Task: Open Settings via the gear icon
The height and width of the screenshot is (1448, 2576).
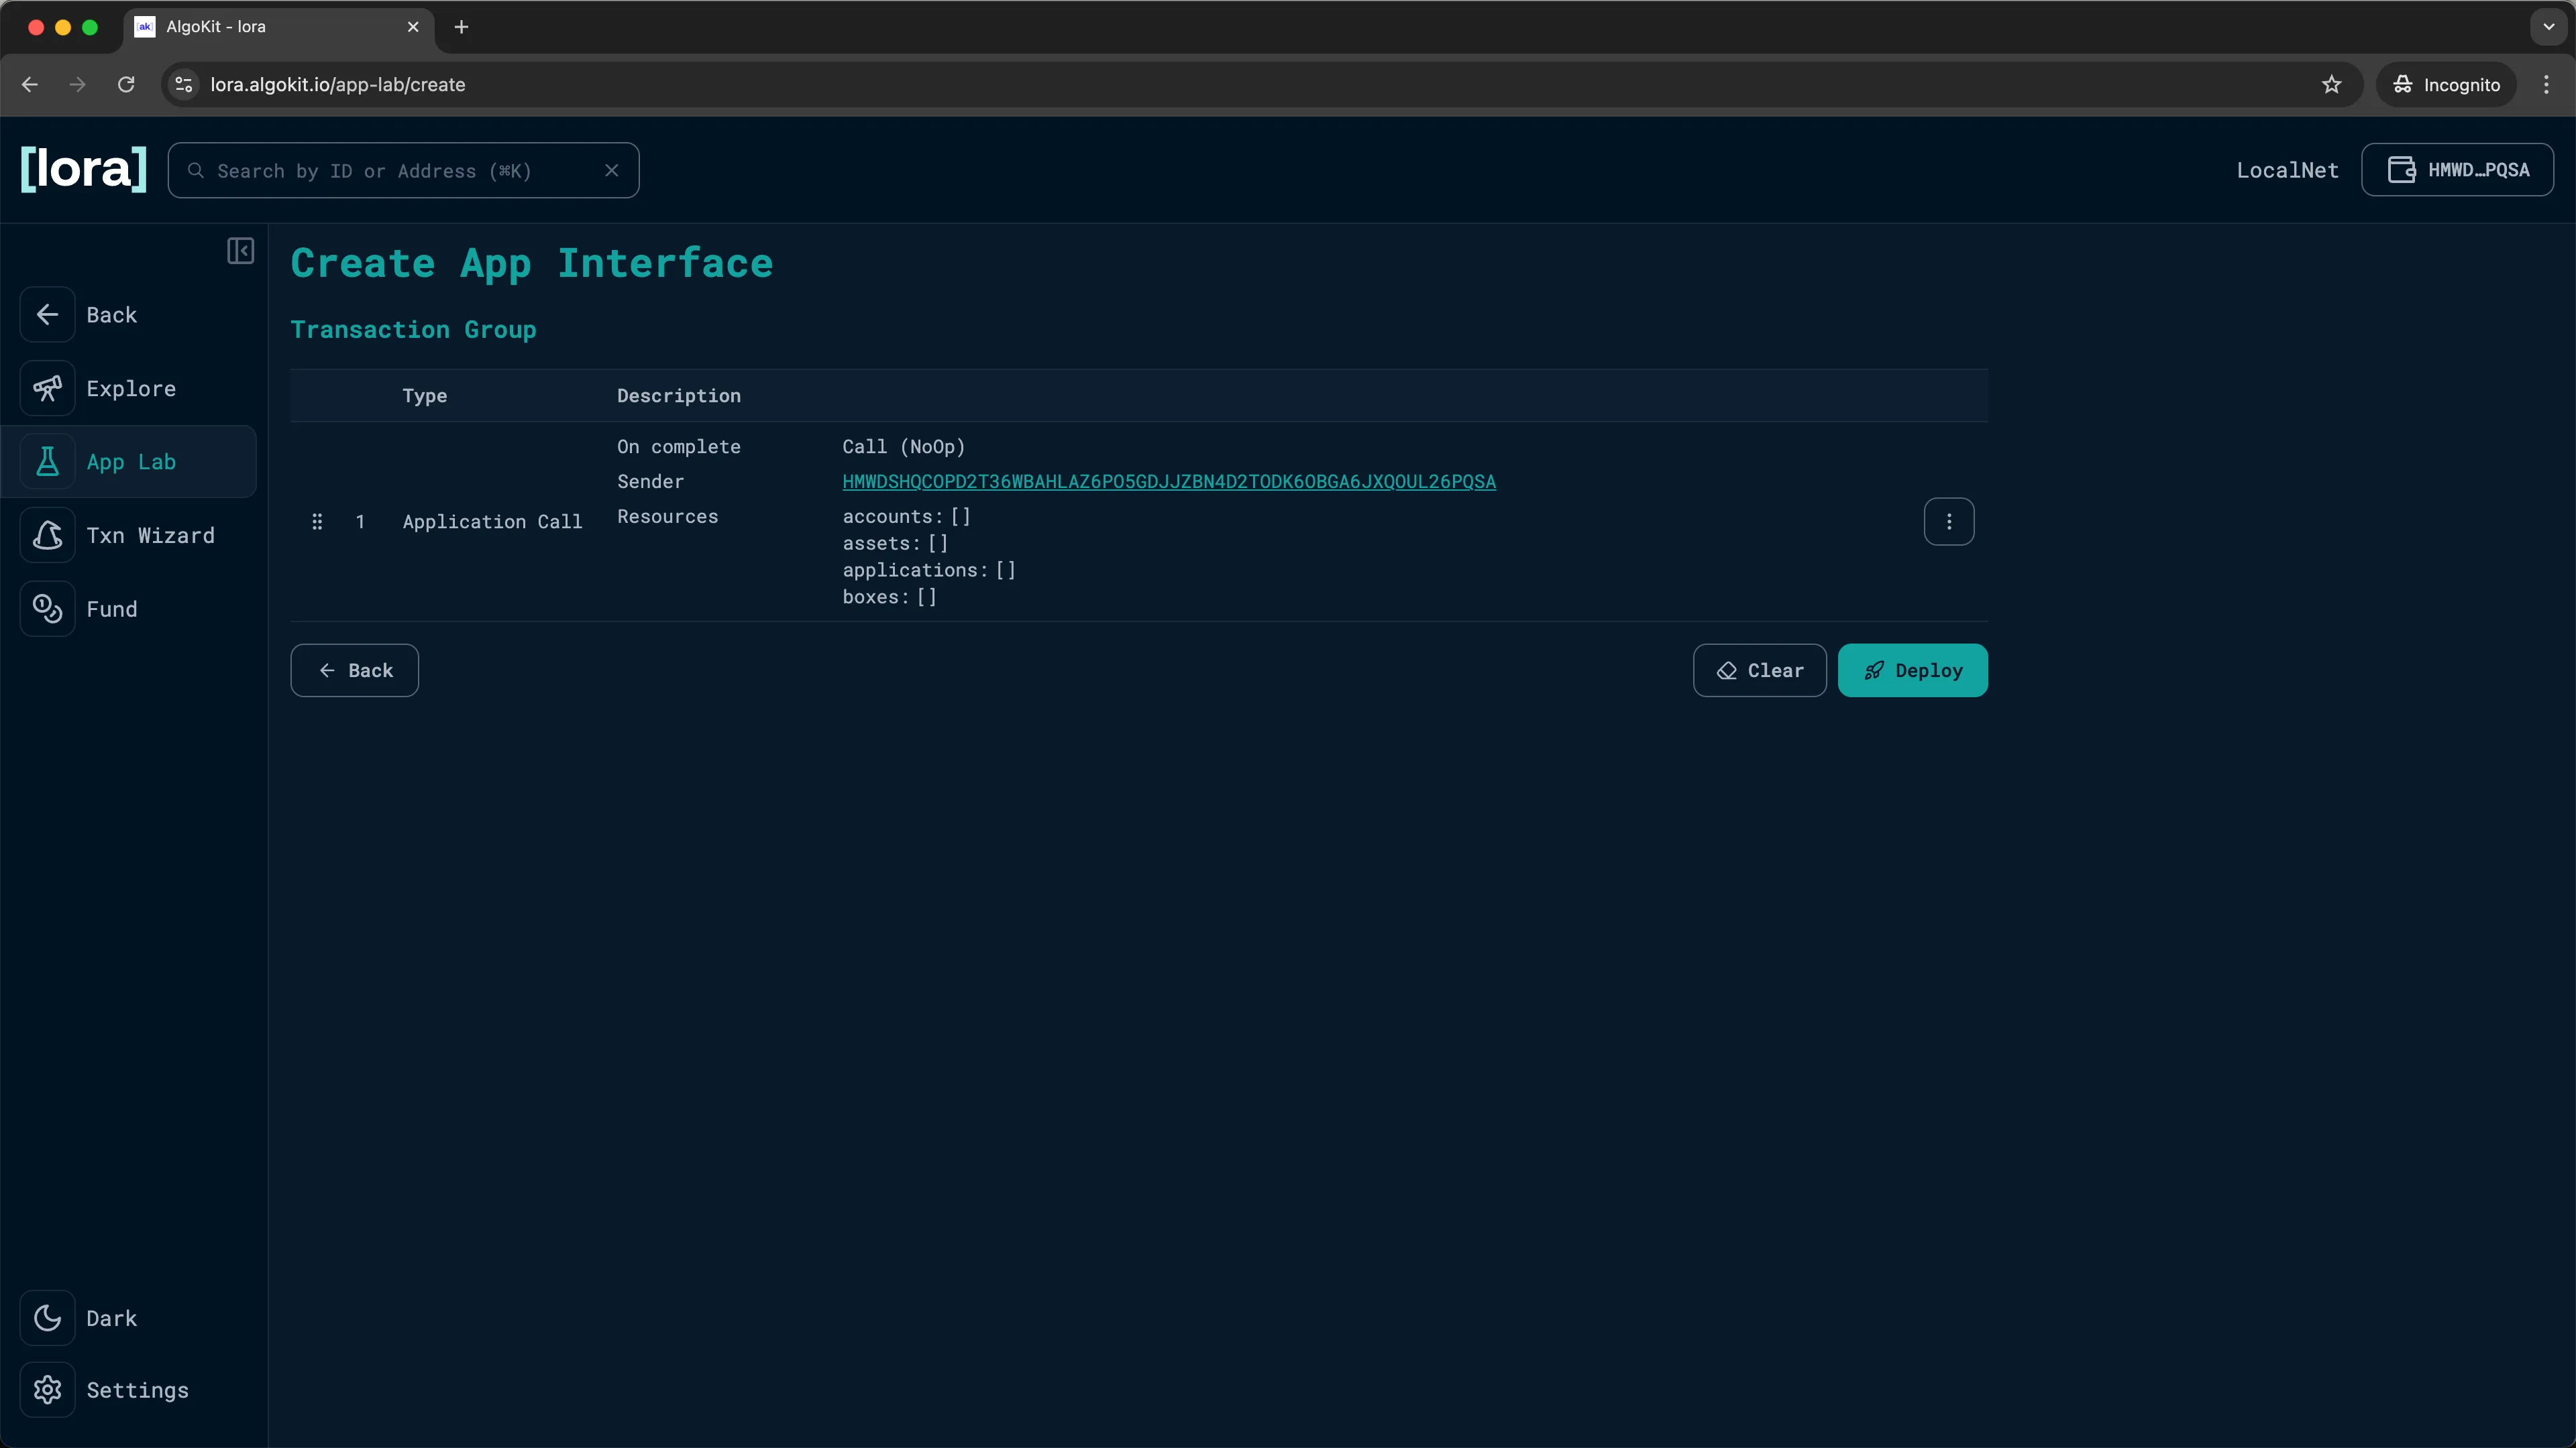Action: tap(48, 1390)
